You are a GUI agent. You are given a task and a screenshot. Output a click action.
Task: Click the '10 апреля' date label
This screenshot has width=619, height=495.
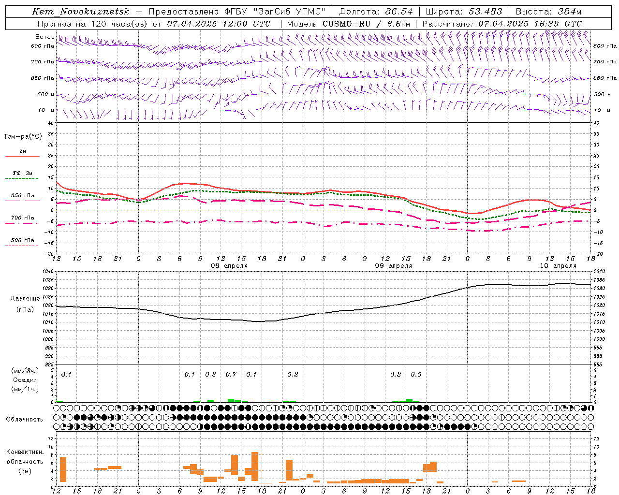(559, 266)
